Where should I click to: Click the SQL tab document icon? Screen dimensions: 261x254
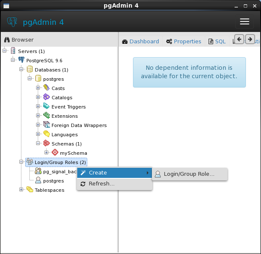pyautogui.click(x=211, y=42)
